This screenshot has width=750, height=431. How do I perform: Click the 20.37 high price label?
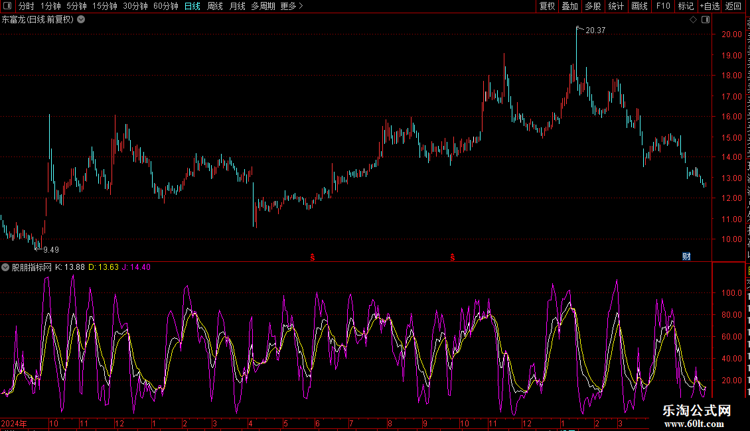pyautogui.click(x=595, y=31)
